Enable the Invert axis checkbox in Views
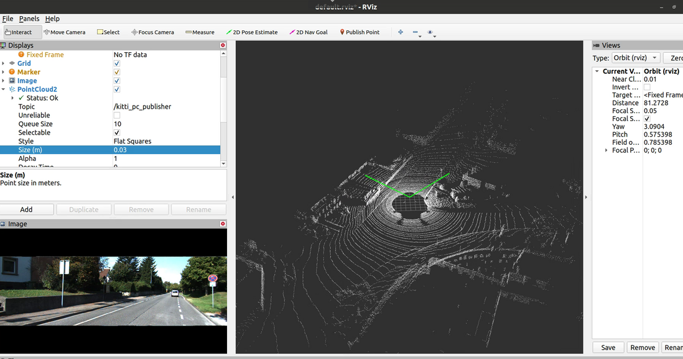Viewport: 683px width, 359px height. click(x=647, y=87)
